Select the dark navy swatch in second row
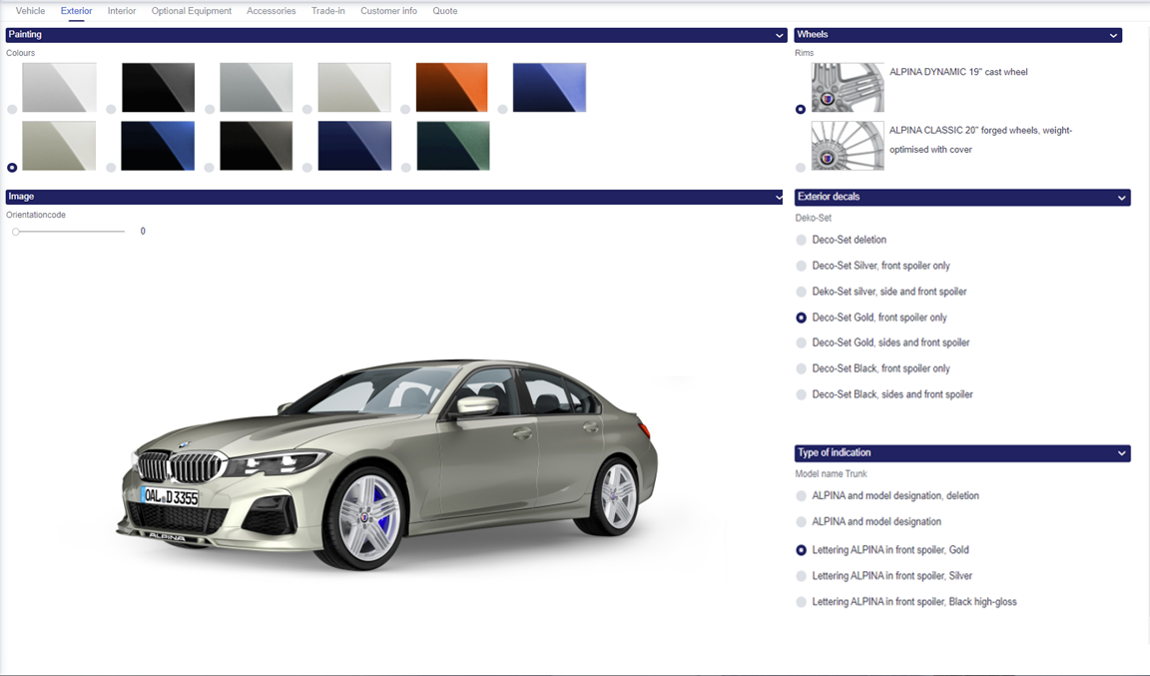Image resolution: width=1150 pixels, height=676 pixels. click(x=354, y=146)
